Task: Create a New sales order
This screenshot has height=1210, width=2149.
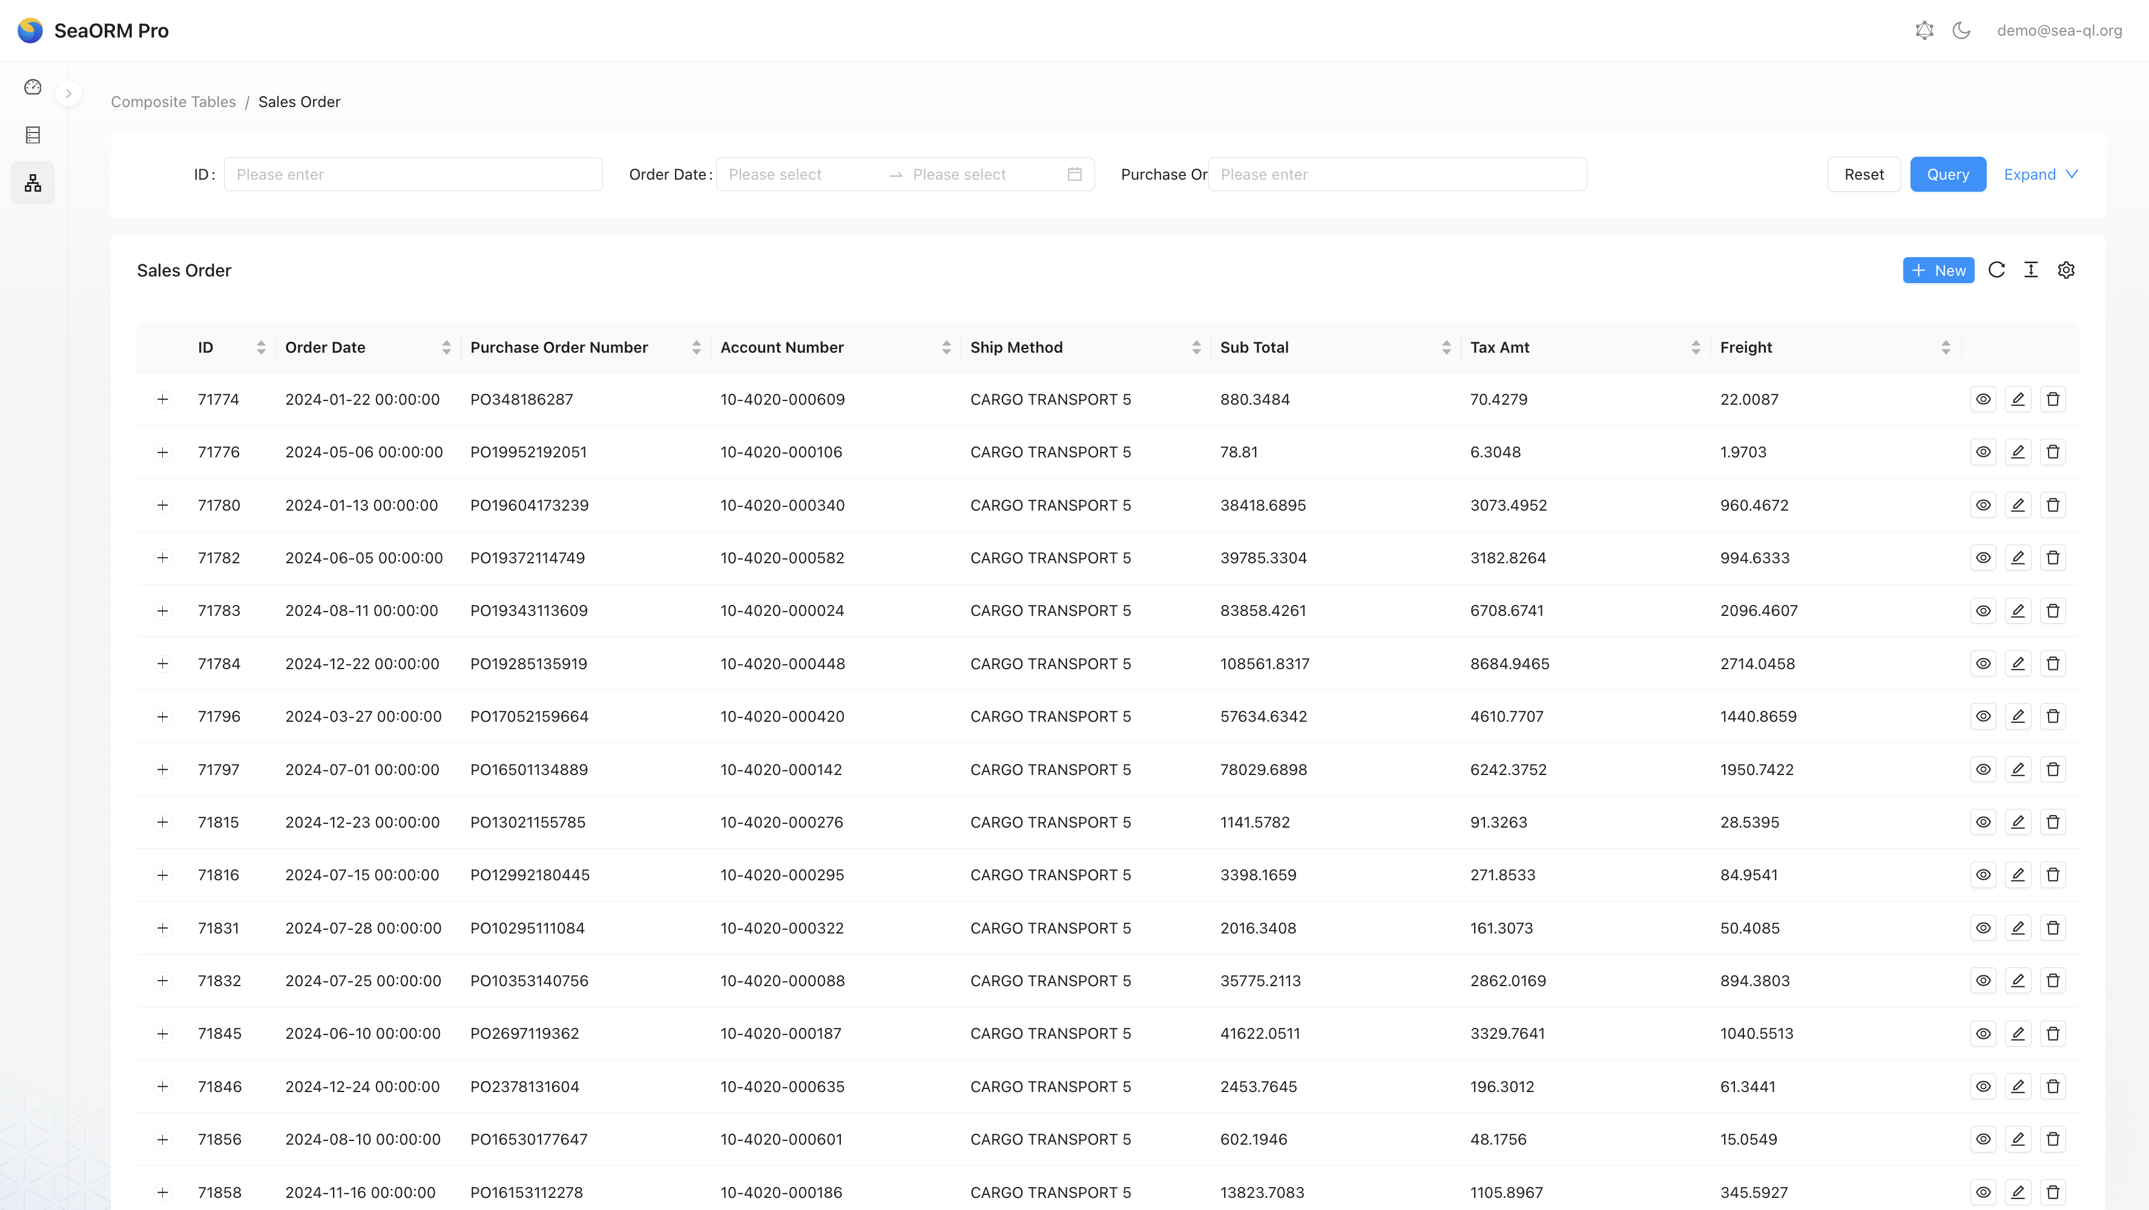Action: (1938, 270)
